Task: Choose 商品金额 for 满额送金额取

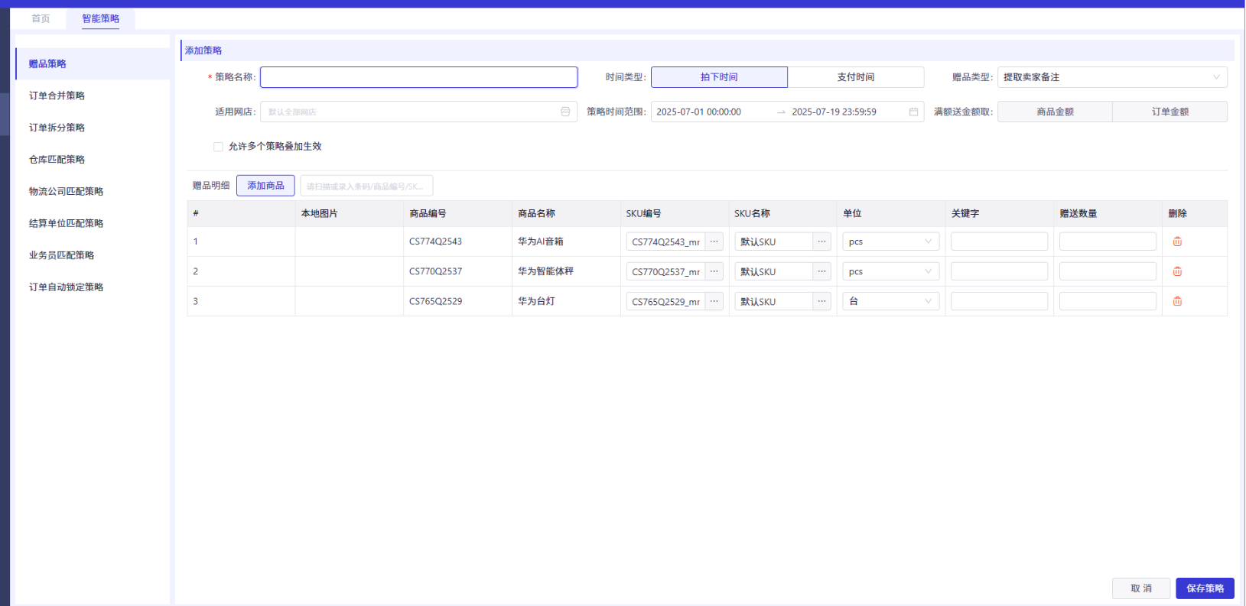Action: click(1055, 112)
